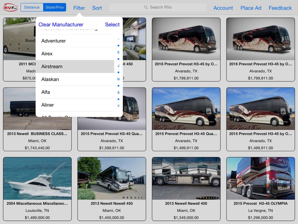This screenshot has height=224, width=298.
Task: Open 2011 MCI listing thumbnail
Action: coord(19,39)
